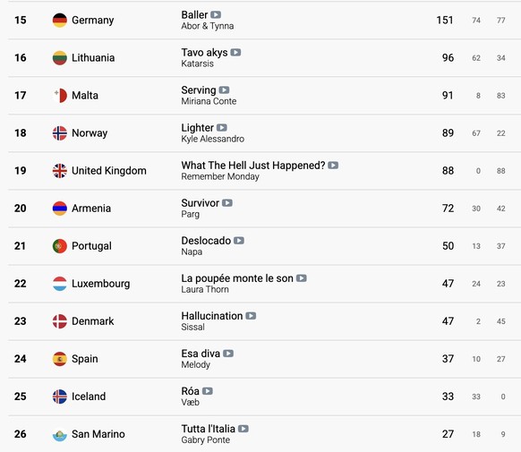Open the video icon for La poupée monte le son
521x452 pixels.
tap(301, 278)
